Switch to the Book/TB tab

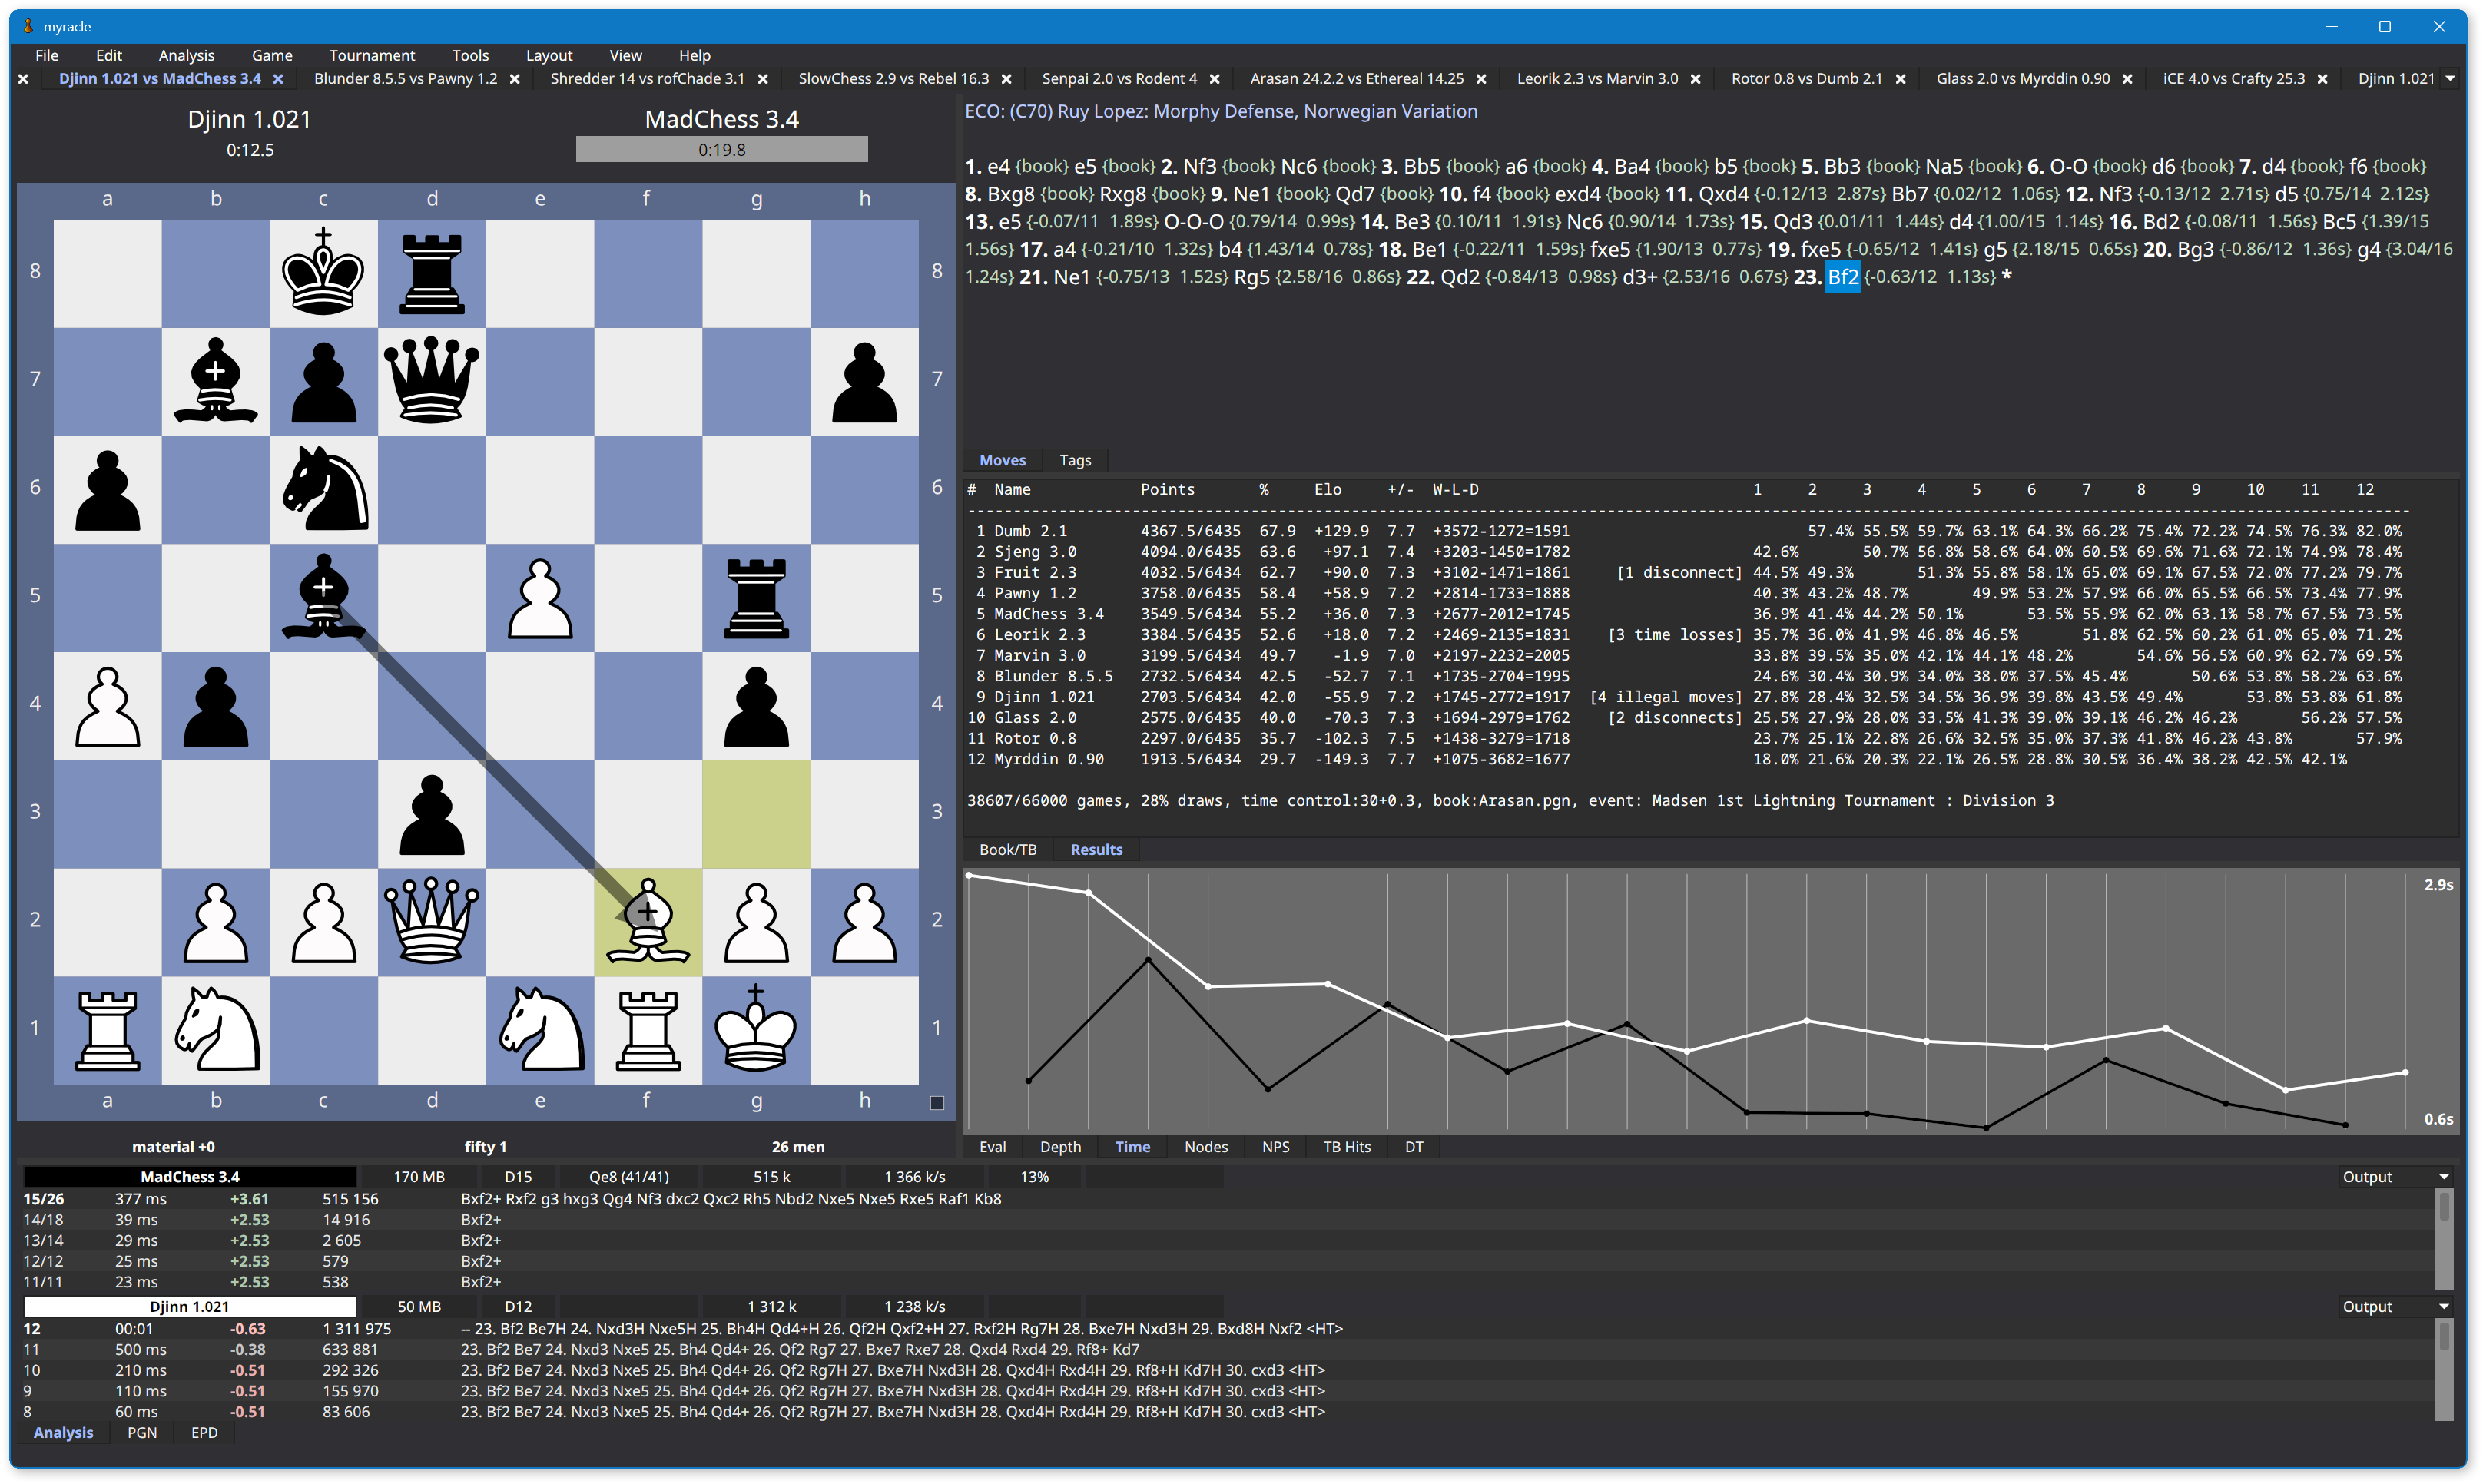pyautogui.click(x=1007, y=850)
